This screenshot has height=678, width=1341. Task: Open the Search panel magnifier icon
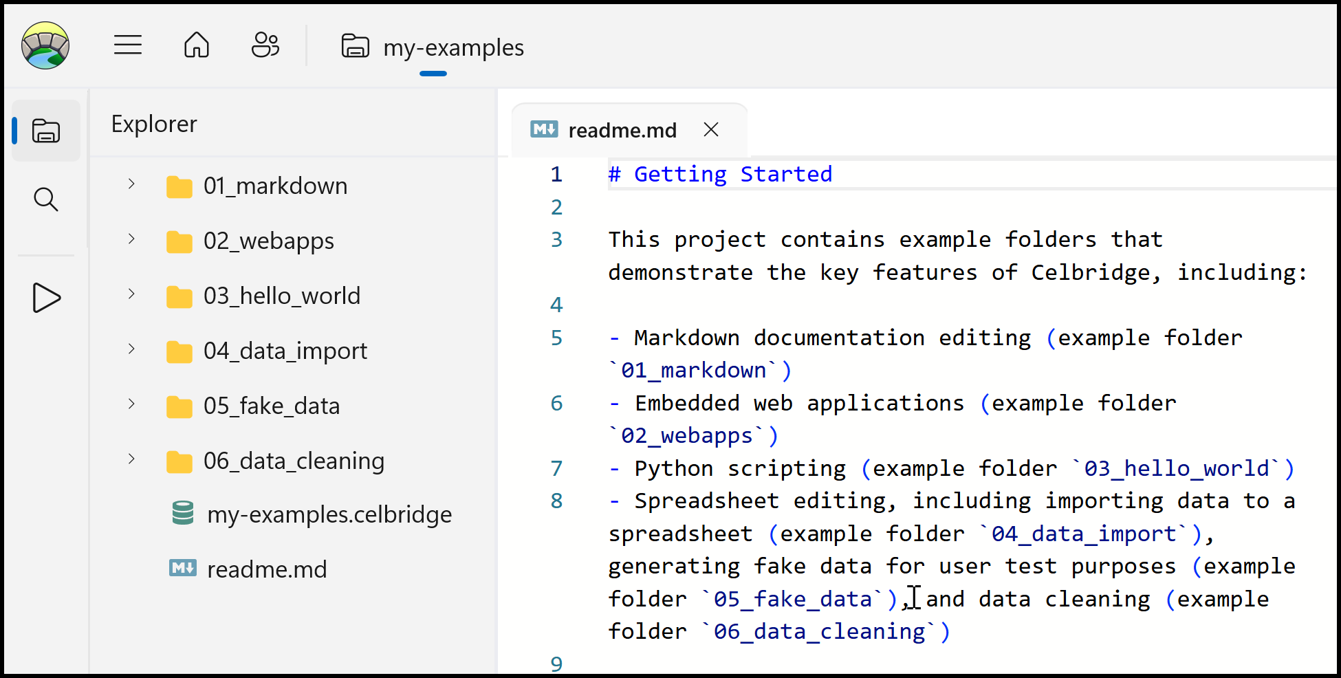46,199
